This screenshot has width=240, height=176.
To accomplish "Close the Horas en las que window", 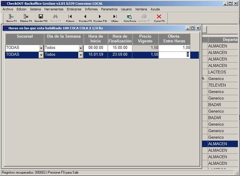I will point(198,28).
